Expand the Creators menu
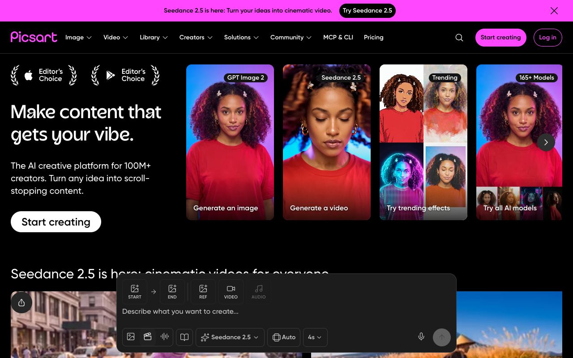This screenshot has width=573, height=358. pos(196,38)
